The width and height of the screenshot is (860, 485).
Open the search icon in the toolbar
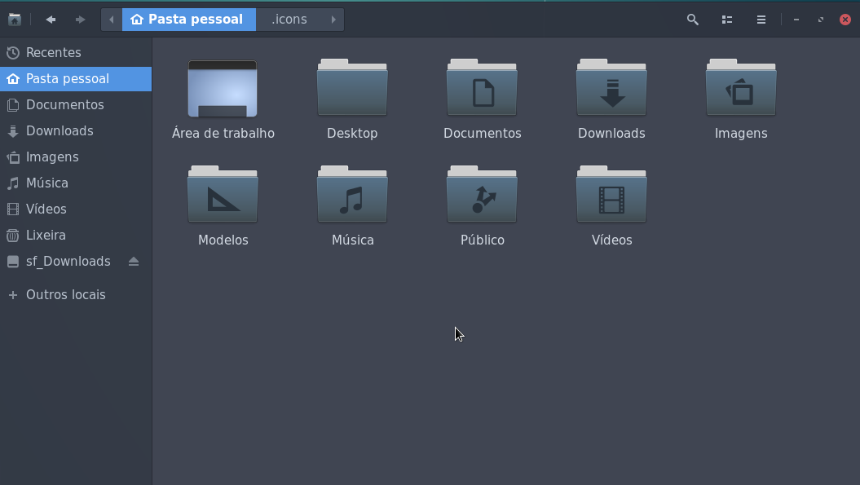click(x=692, y=19)
